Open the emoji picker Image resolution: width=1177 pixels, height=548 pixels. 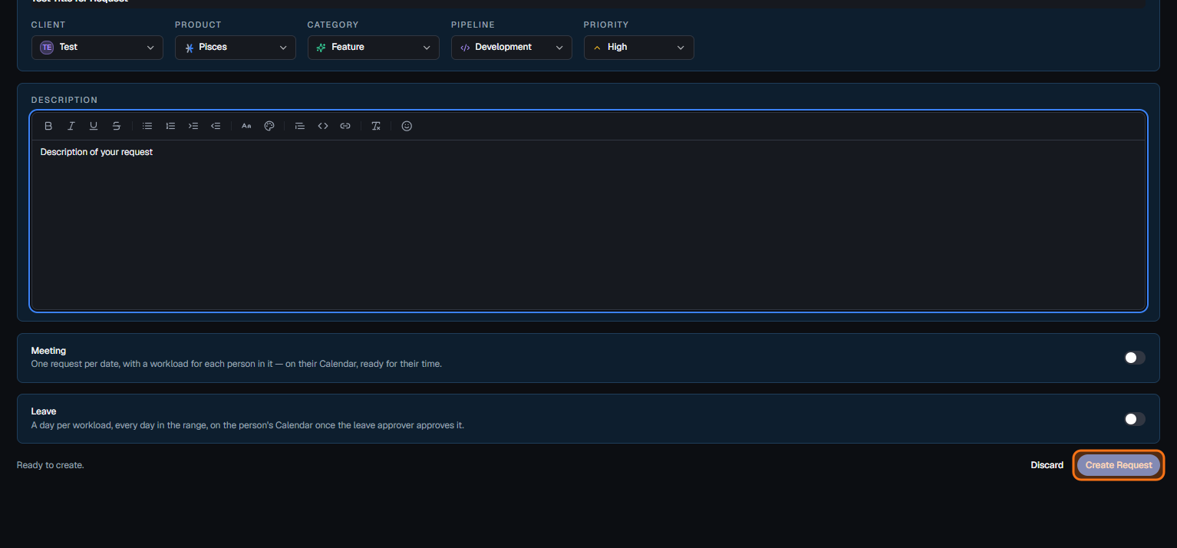407,126
